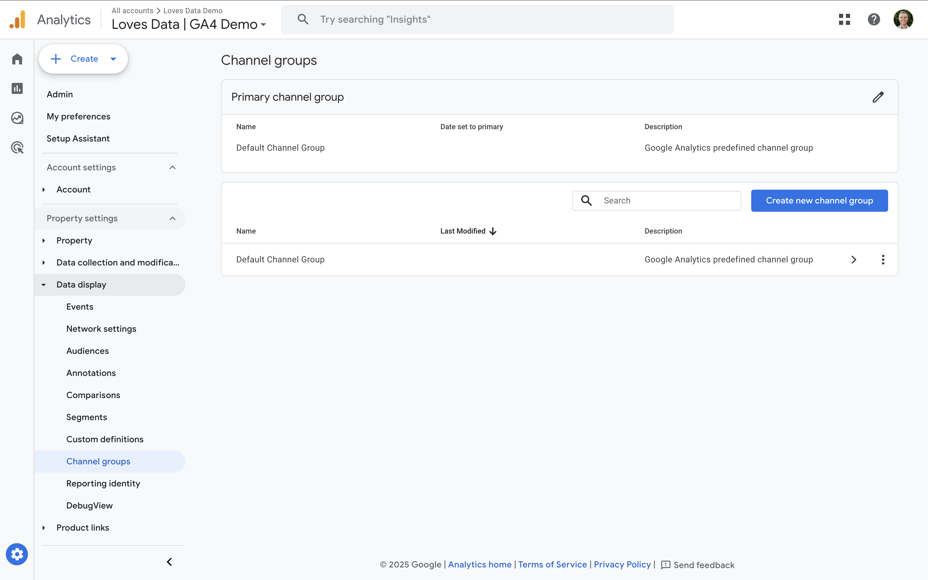Open Segments in sidebar
Viewport: 928px width, 580px height.
coord(87,417)
